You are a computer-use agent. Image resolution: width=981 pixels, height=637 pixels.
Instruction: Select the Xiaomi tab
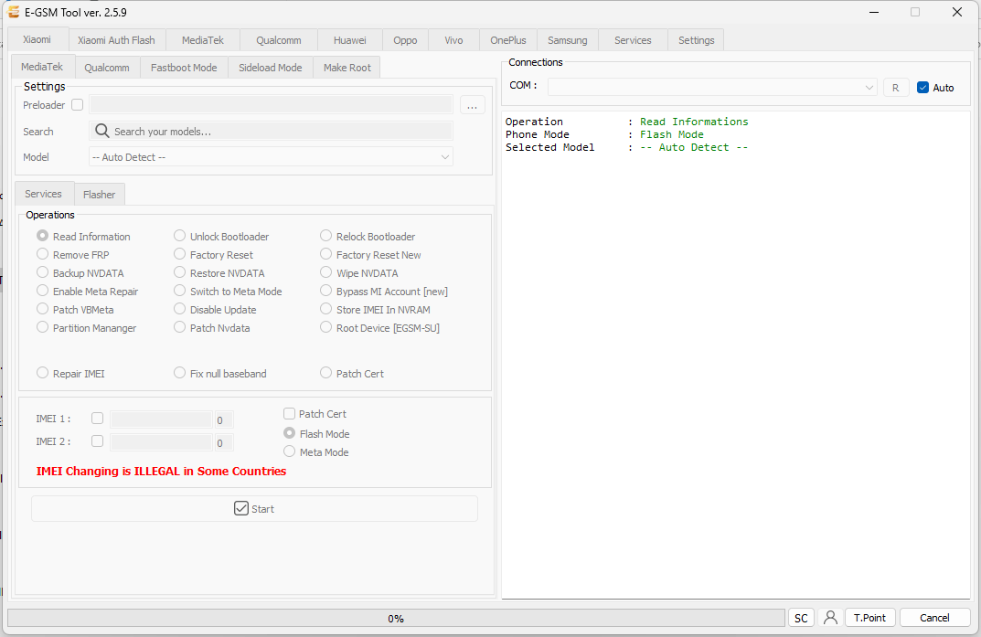click(x=37, y=39)
